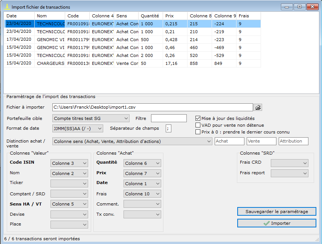
Task: Click the Importer button
Action: [x=276, y=223]
